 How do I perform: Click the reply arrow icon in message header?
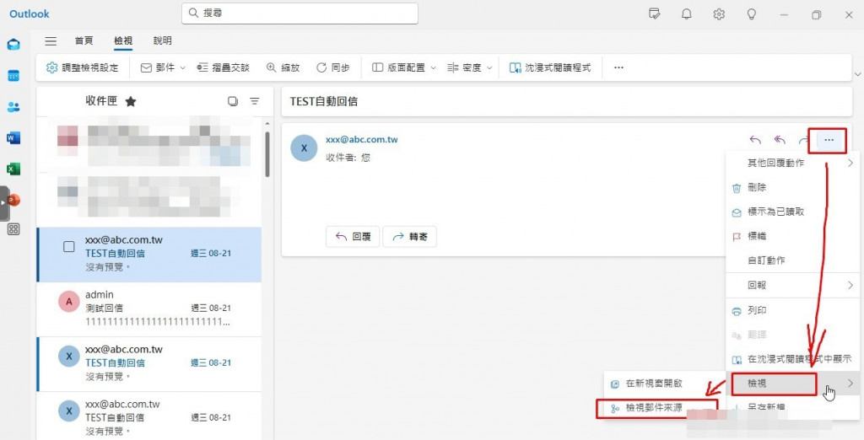coord(755,141)
